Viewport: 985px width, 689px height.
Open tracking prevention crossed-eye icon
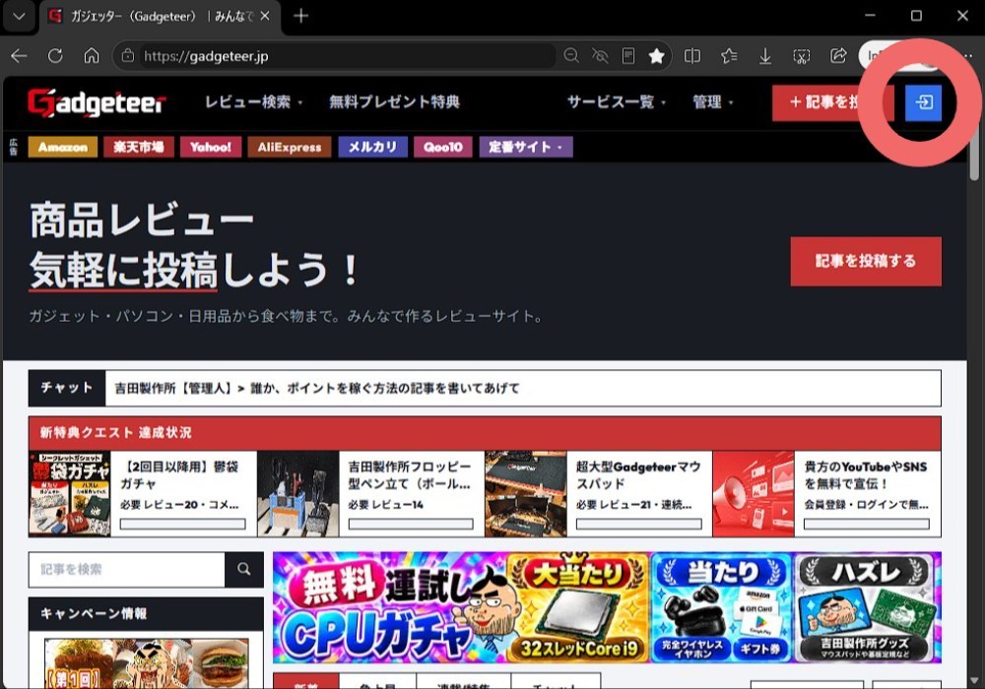(600, 56)
